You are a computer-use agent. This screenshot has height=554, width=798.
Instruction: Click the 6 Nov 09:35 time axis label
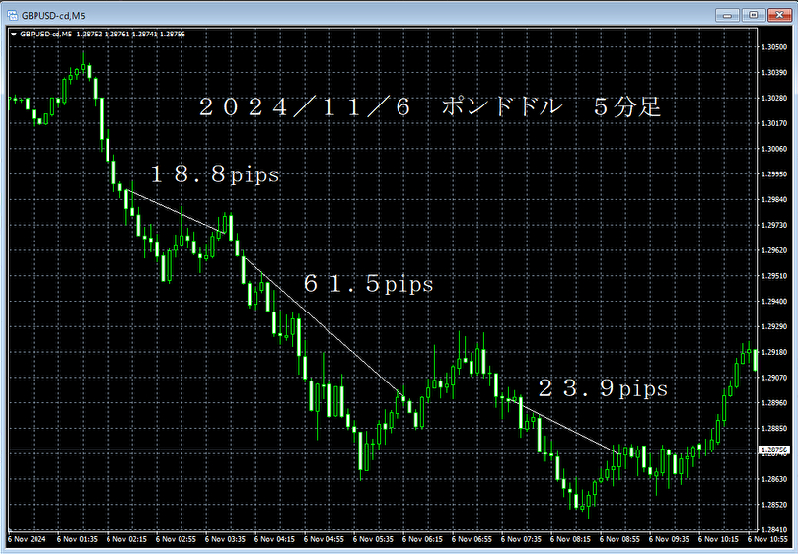[x=669, y=539]
